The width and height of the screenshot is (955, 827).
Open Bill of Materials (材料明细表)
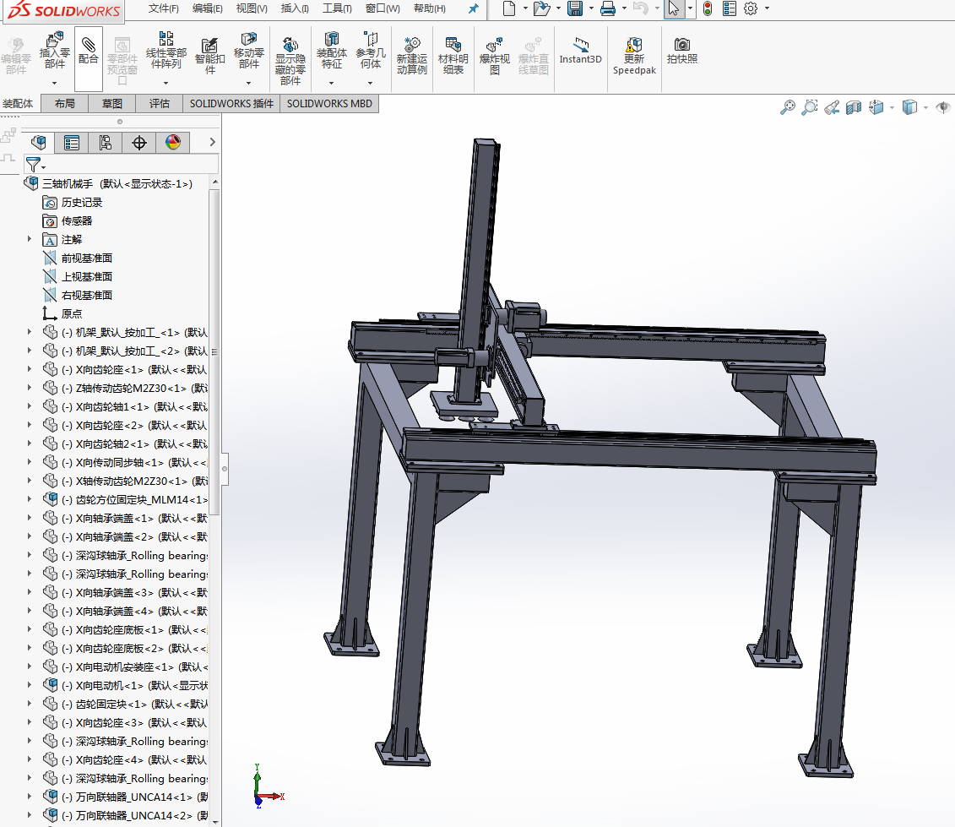coord(453,55)
